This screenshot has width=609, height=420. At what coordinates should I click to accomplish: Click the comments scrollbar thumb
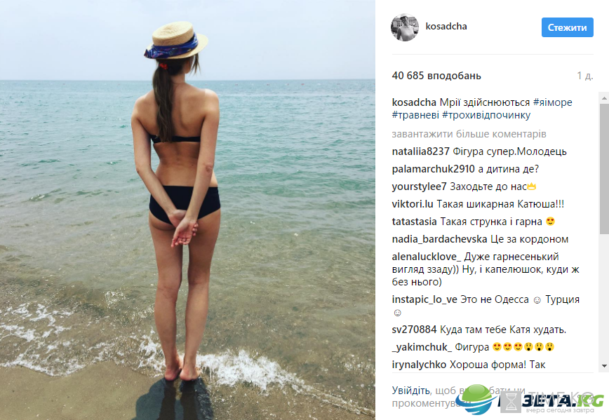point(604,169)
